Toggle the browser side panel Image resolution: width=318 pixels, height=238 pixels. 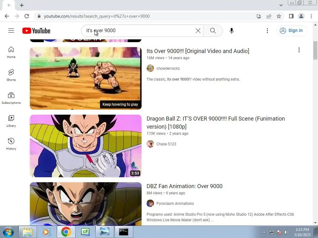(x=291, y=16)
